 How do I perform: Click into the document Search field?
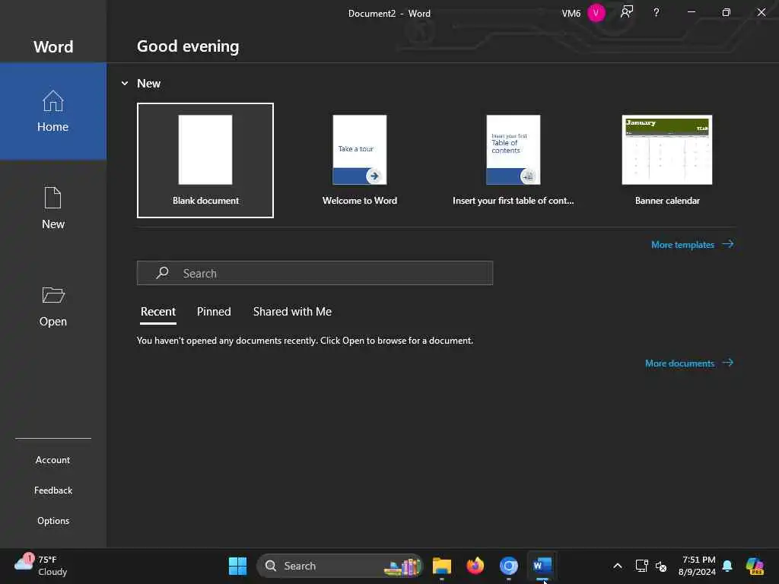[315, 273]
